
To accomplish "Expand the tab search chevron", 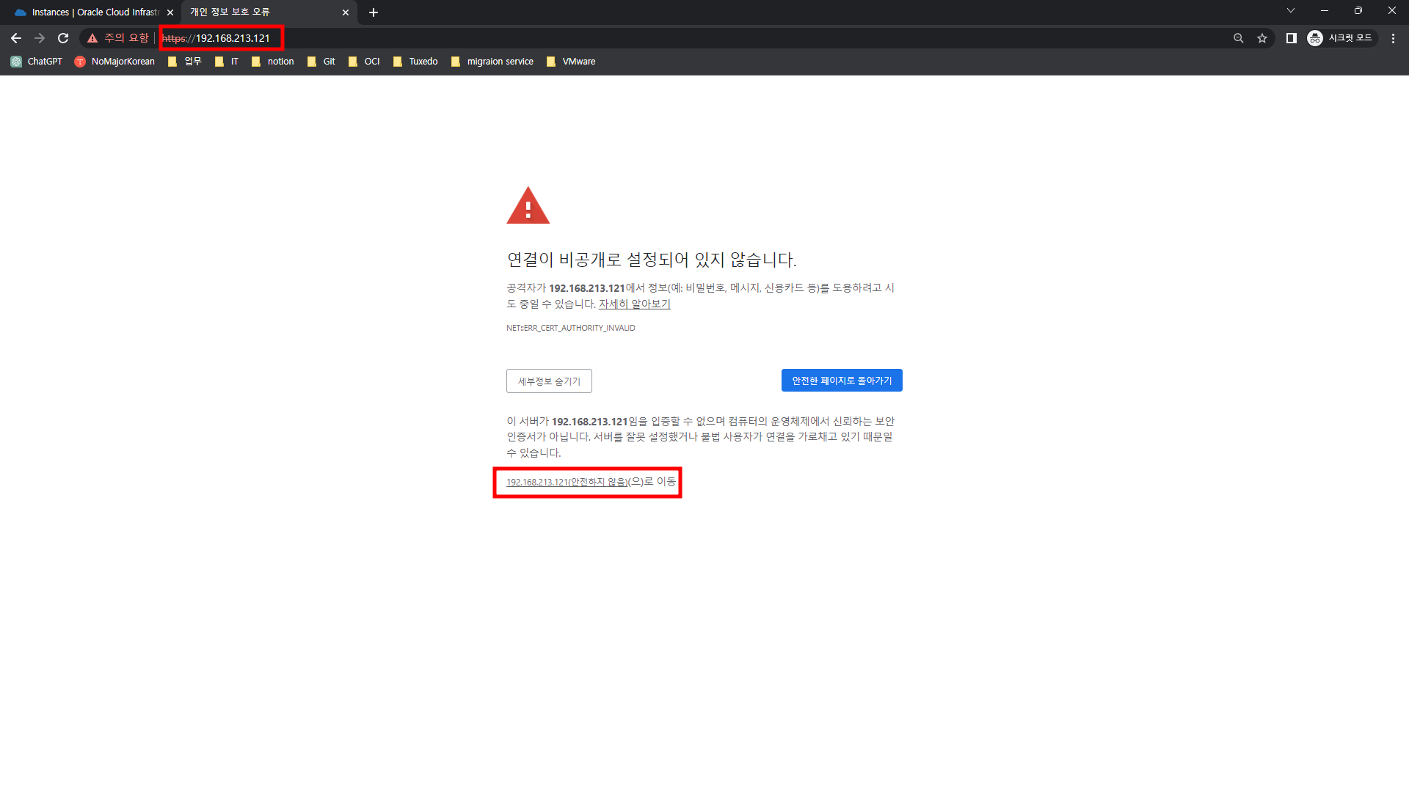I will (x=1291, y=11).
